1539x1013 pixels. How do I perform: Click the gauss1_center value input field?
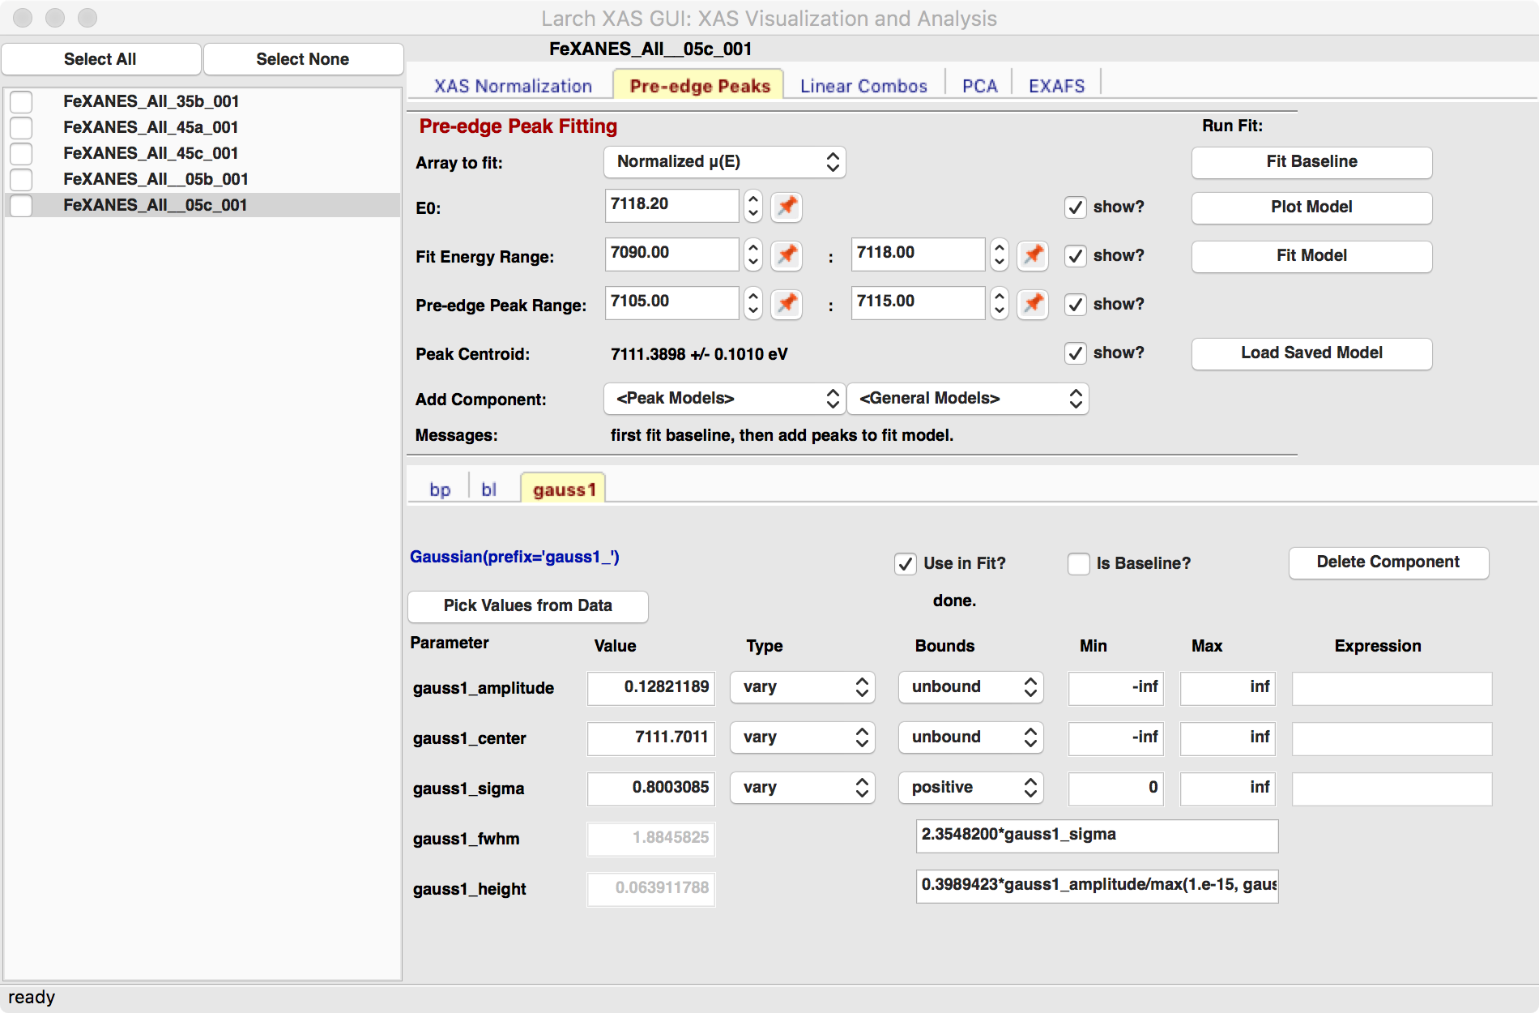650,737
